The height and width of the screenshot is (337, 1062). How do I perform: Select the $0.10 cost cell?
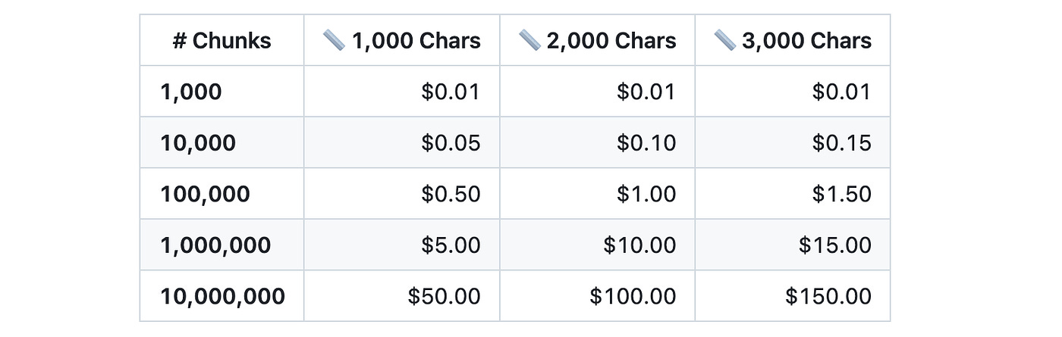(646, 142)
